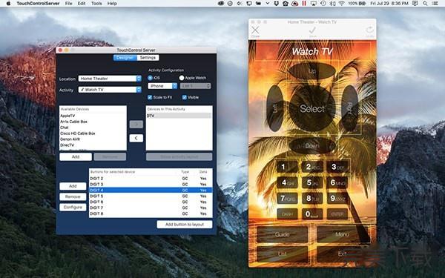The height and width of the screenshot is (278, 445).
Task: Click the Save checkmark icon in the Watch TV preview
Action: 312,30
